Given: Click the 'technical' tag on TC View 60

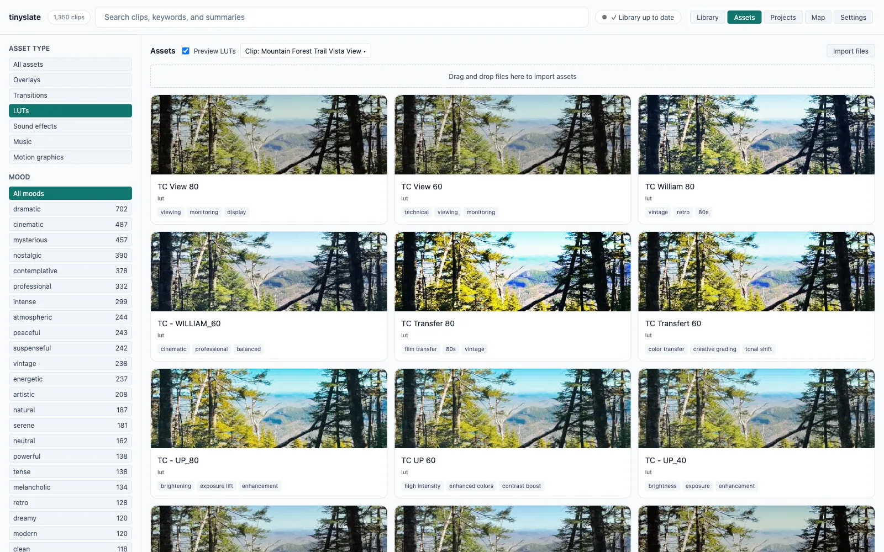Looking at the screenshot, I should pos(417,212).
